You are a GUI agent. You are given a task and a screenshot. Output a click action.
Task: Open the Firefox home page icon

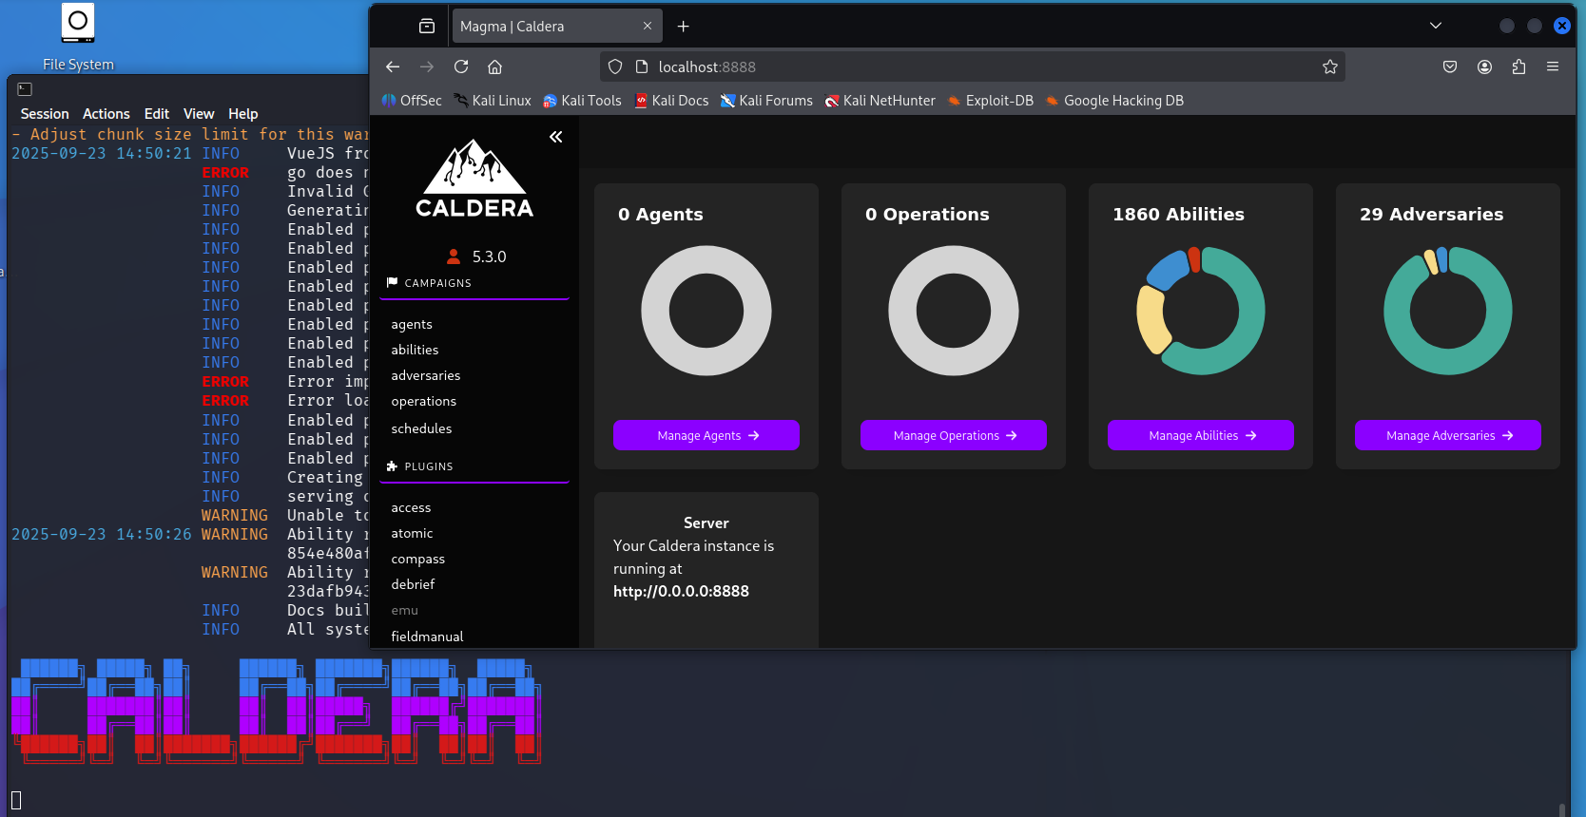point(494,66)
